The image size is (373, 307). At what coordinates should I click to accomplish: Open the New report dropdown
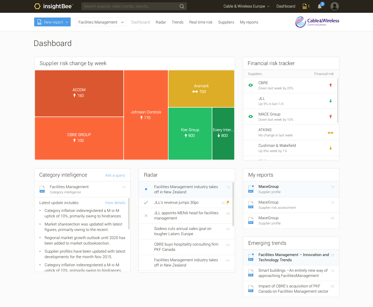click(x=52, y=22)
